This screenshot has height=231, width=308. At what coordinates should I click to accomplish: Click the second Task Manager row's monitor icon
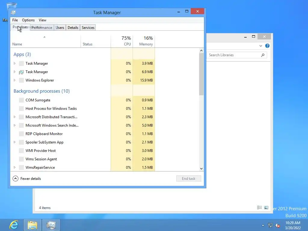pyautogui.click(x=21, y=72)
